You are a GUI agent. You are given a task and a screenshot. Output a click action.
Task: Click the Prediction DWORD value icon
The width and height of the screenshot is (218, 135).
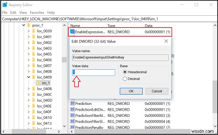tap(72, 103)
